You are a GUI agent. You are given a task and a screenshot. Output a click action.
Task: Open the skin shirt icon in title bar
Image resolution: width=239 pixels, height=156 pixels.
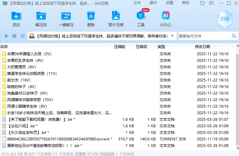(203, 3)
